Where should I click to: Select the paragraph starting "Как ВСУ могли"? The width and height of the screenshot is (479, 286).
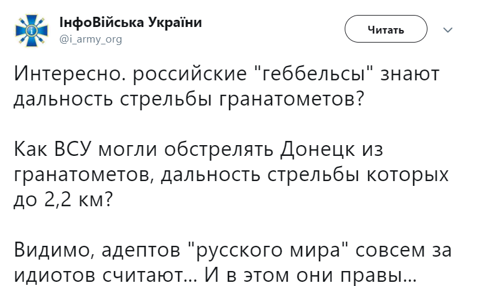[231, 174]
